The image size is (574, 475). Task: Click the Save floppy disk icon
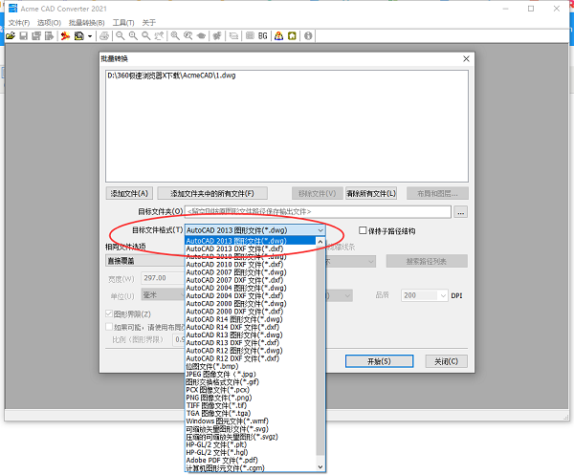[23, 35]
